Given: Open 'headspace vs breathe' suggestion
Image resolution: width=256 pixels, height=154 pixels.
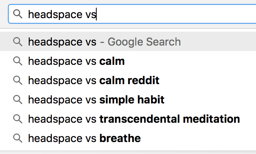Looking at the screenshot, I should (128, 138).
